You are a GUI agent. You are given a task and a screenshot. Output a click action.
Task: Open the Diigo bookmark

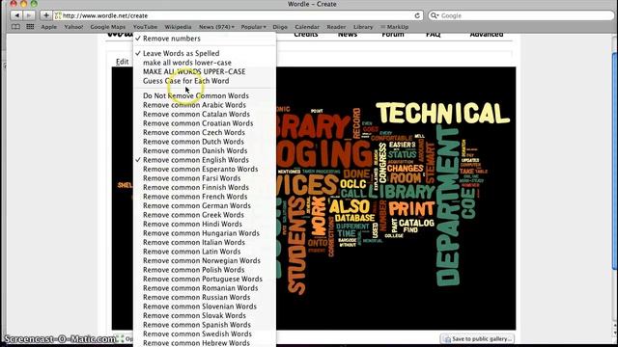280,27
